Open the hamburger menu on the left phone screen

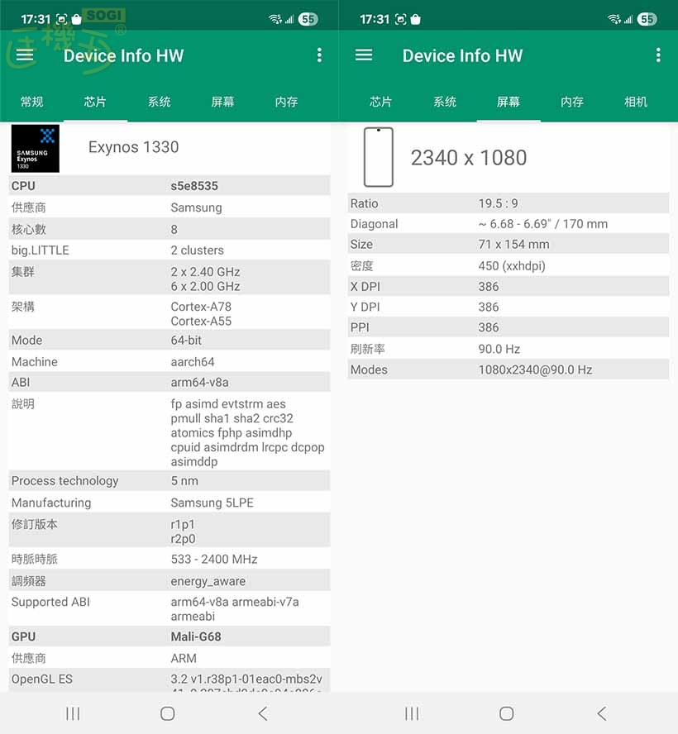25,55
